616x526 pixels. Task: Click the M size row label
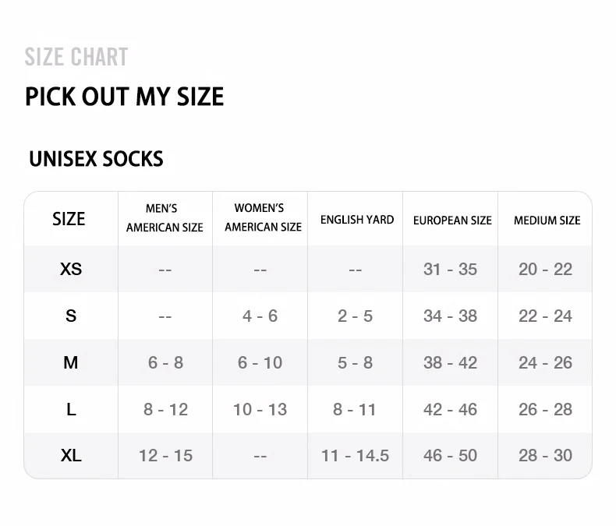pyautogui.click(x=71, y=362)
